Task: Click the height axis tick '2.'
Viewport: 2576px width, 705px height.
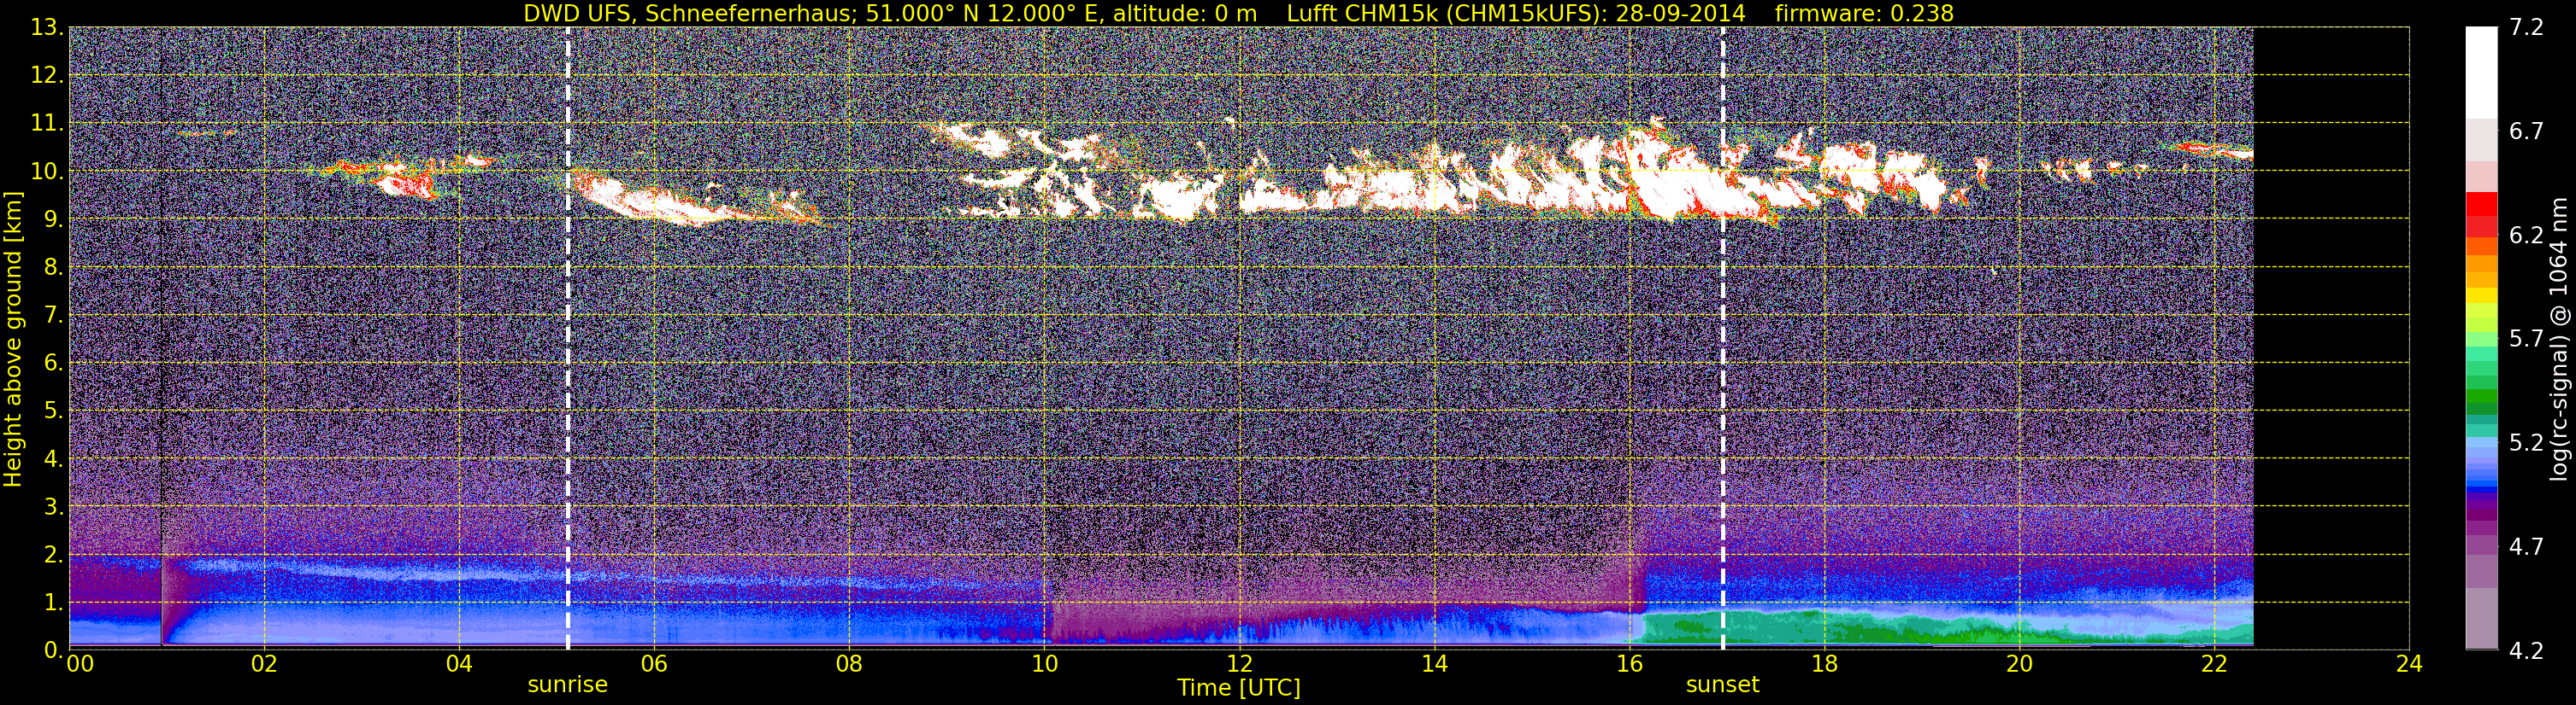Action: tap(53, 556)
